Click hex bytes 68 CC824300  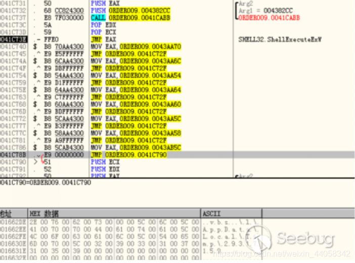coord(64,11)
